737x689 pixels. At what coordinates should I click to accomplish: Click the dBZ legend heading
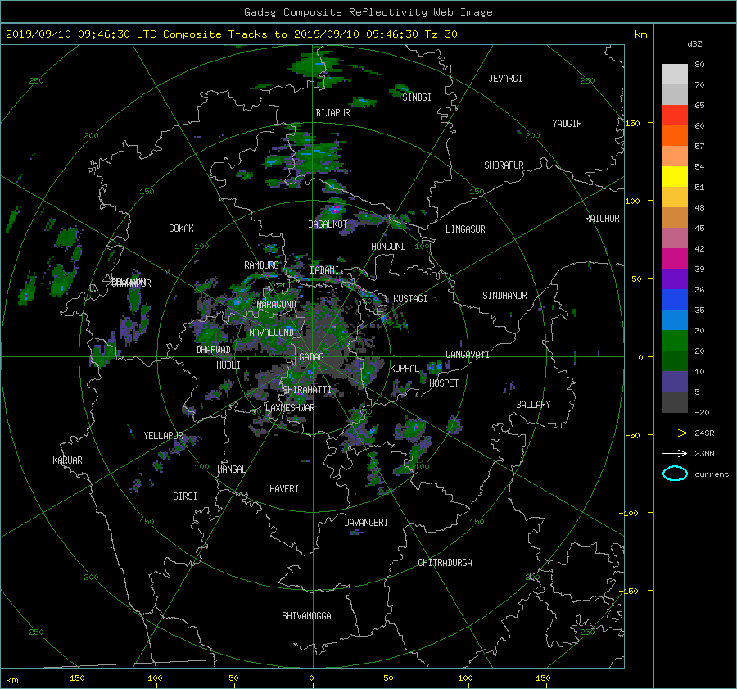coord(694,44)
